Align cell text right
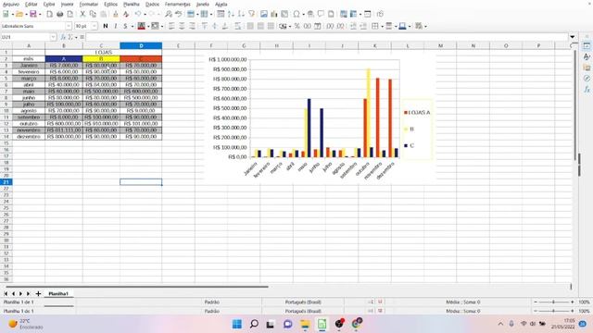Image resolution: width=593 pixels, height=333 pixels. point(192,26)
